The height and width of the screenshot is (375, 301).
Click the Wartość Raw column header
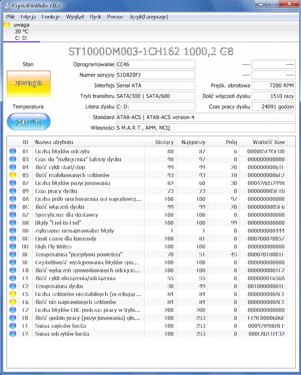point(264,142)
